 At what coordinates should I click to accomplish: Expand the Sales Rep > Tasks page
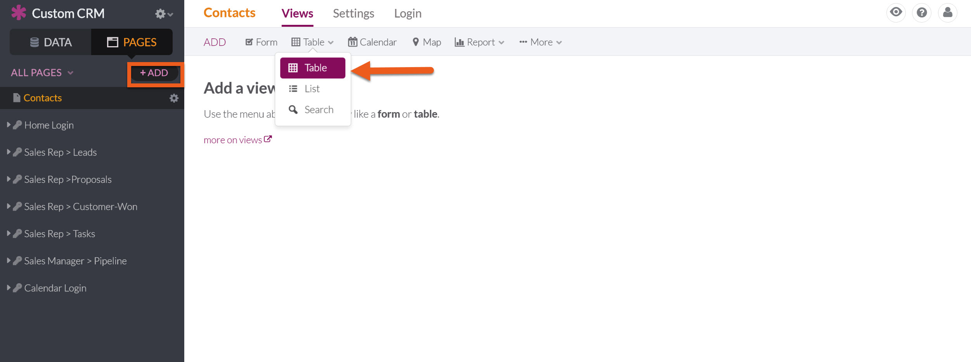(x=9, y=234)
